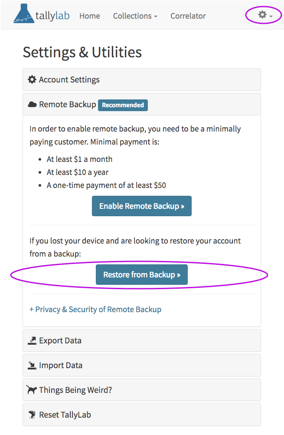Expand Privacy & Security of Remote Backup

95,310
